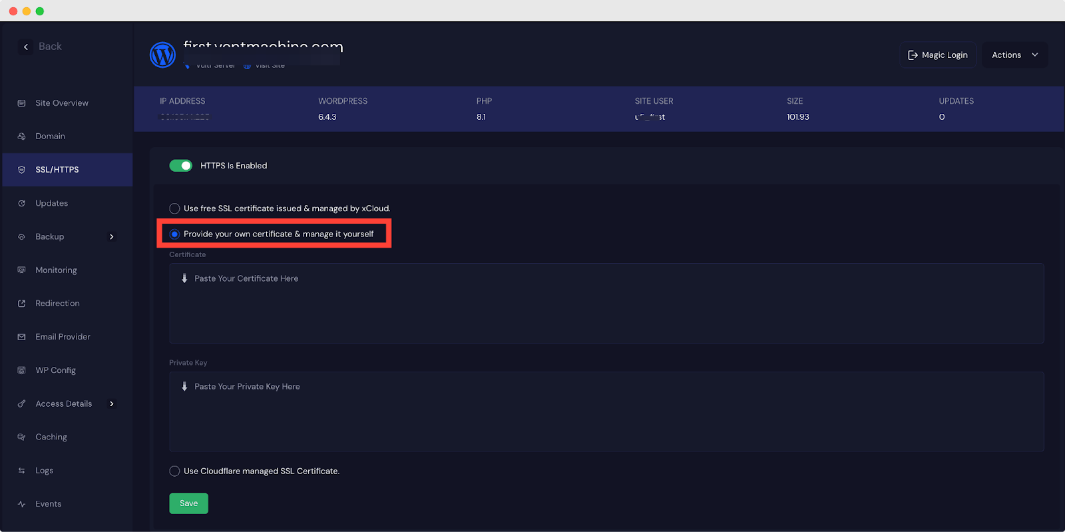The image size is (1065, 532).
Task: Click the Caching icon in sidebar
Action: (21, 437)
